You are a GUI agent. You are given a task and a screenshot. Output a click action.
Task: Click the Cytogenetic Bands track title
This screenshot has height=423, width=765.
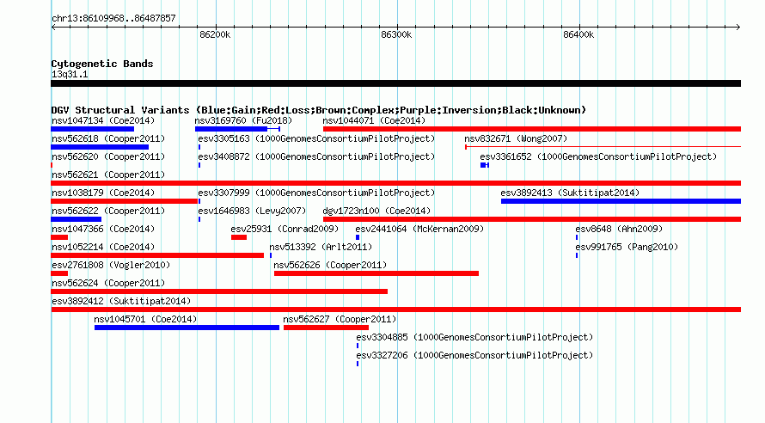click(x=102, y=64)
